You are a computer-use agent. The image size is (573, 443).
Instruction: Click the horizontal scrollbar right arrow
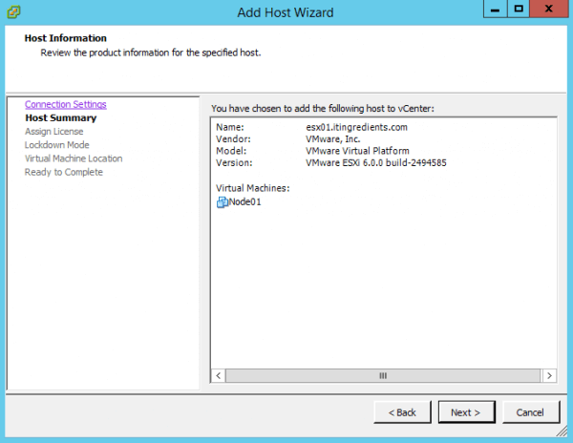(549, 376)
